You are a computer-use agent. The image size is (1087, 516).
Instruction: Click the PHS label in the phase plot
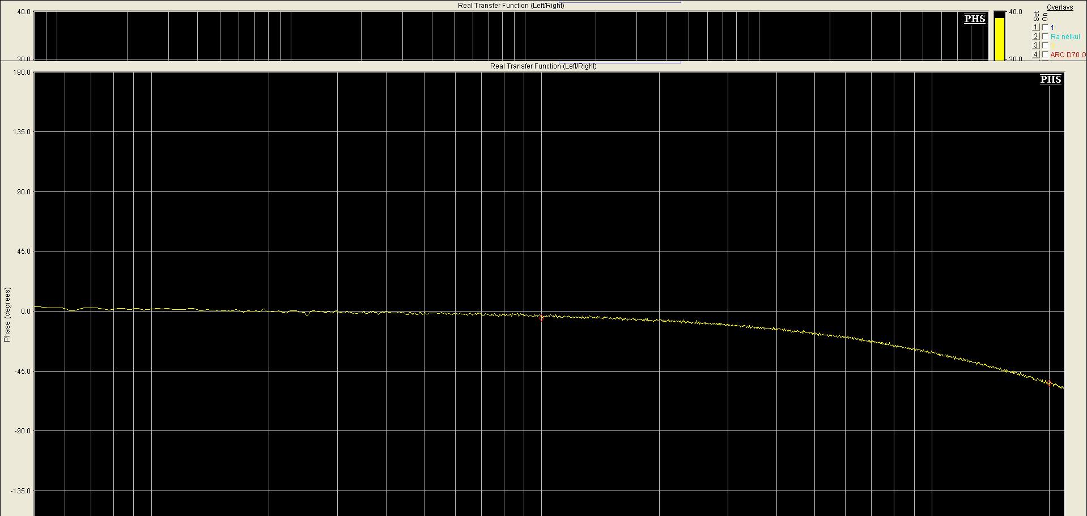1050,79
